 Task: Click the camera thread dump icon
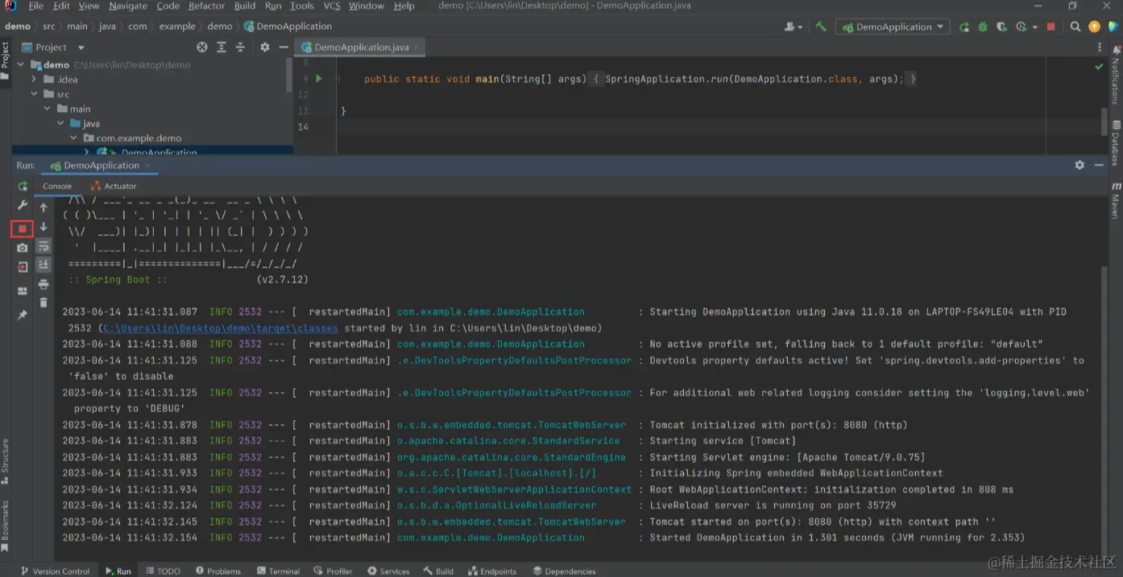(23, 248)
